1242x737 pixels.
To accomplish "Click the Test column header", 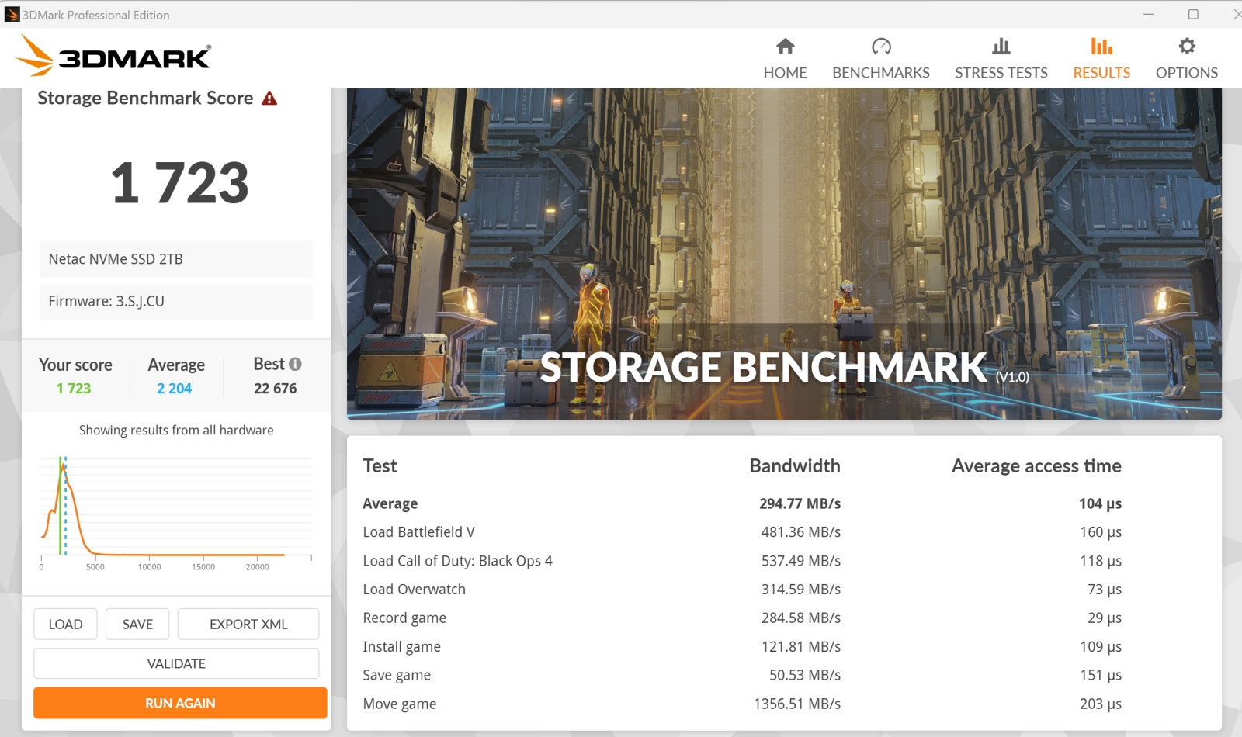I will [x=380, y=466].
